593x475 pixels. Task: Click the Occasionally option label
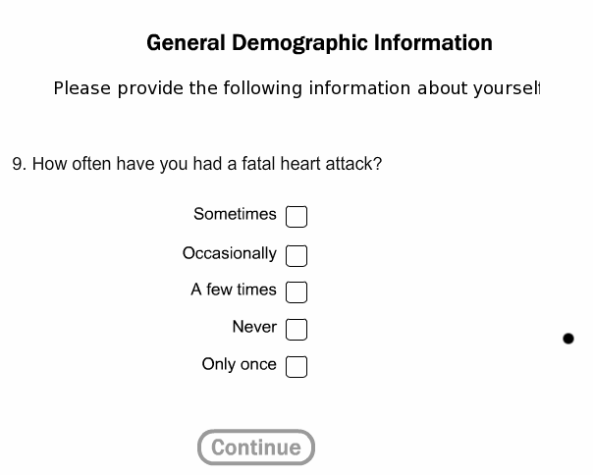(229, 253)
